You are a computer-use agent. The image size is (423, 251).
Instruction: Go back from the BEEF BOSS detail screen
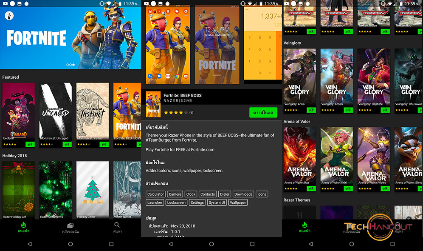pyautogui.click(x=170, y=244)
